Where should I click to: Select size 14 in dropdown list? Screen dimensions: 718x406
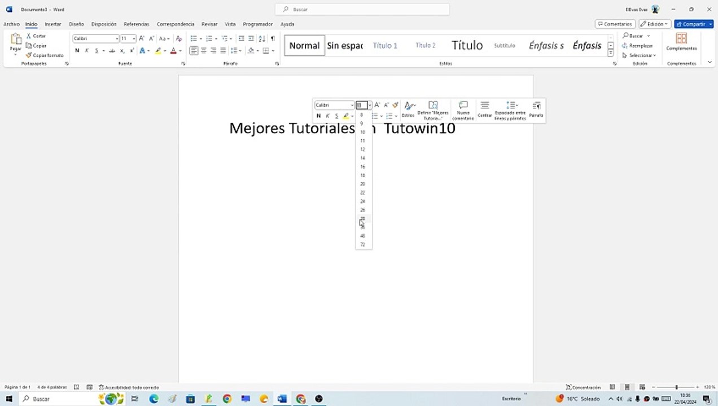click(364, 158)
